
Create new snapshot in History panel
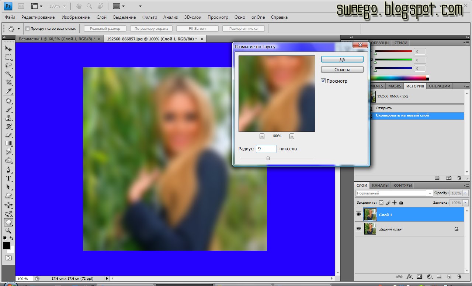tap(448, 178)
